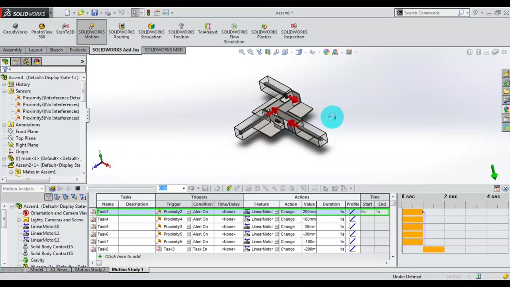The height and width of the screenshot is (287, 510).
Task: Select the PropertyManager tab icon
Action: (16, 61)
